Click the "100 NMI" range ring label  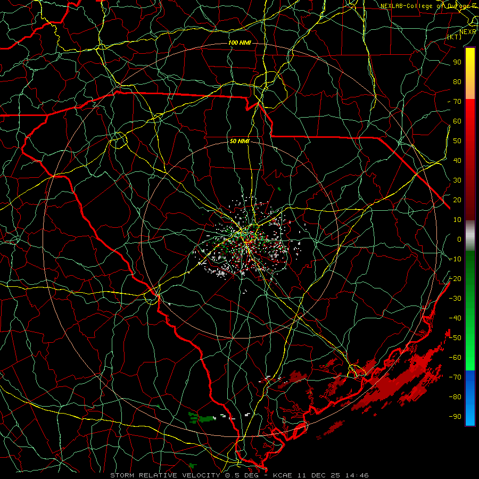click(240, 43)
